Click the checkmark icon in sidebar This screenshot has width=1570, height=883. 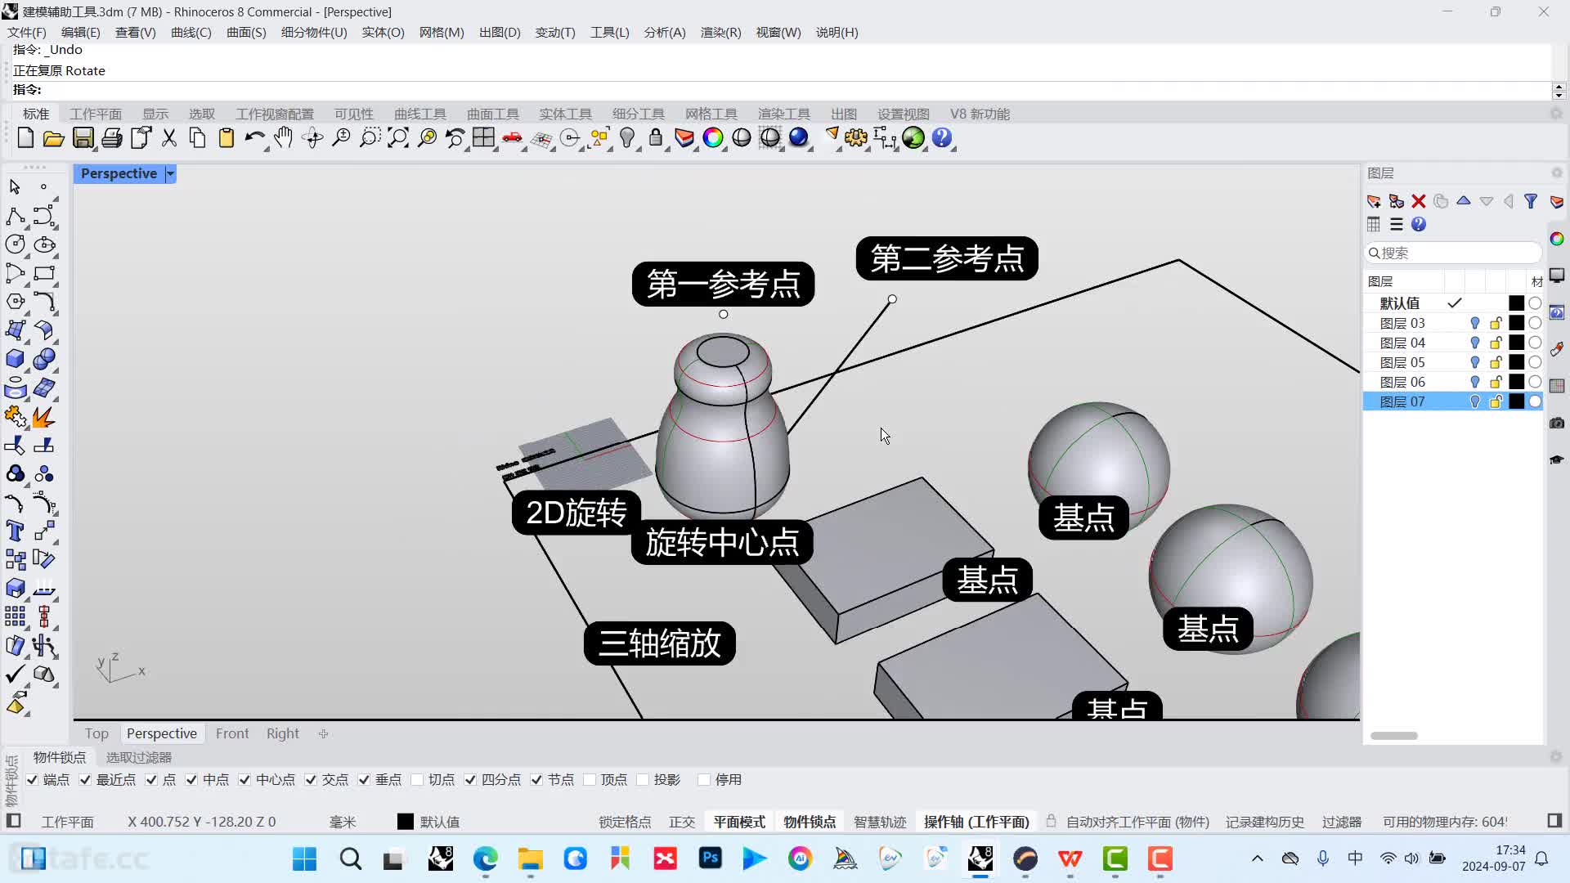15,674
